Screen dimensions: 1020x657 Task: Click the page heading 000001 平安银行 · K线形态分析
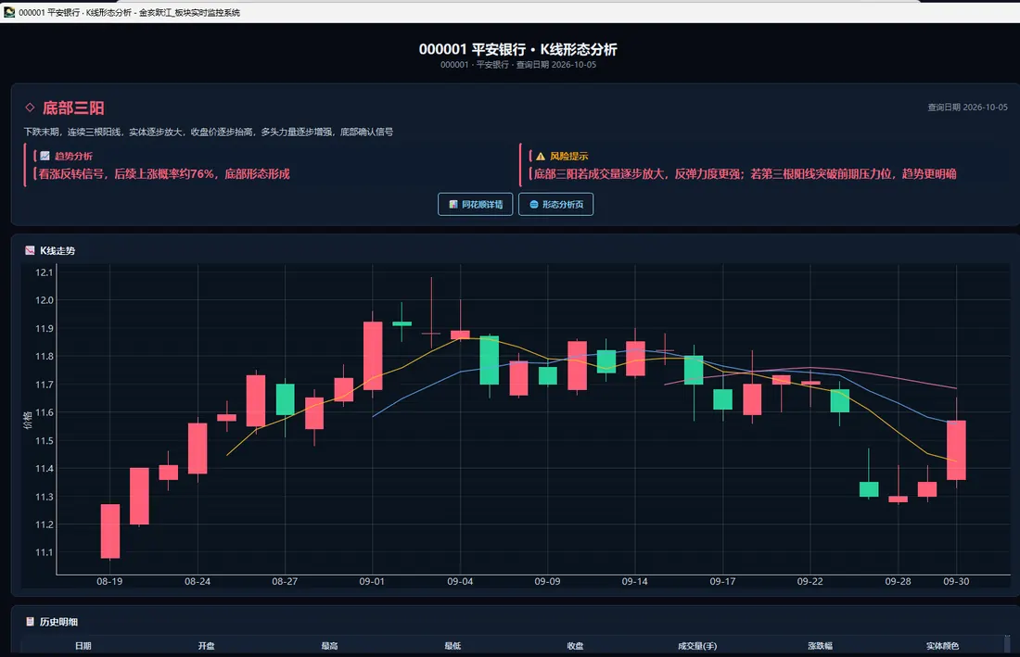pos(517,49)
